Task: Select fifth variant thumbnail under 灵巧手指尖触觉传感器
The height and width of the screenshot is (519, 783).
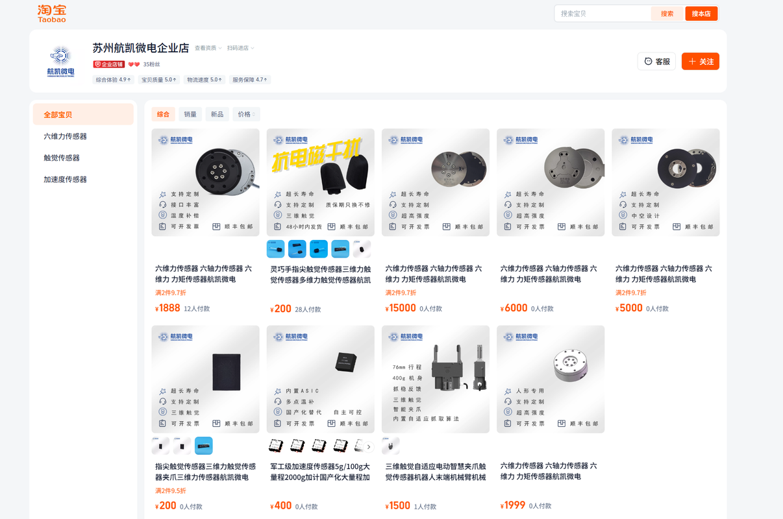Action: (362, 248)
